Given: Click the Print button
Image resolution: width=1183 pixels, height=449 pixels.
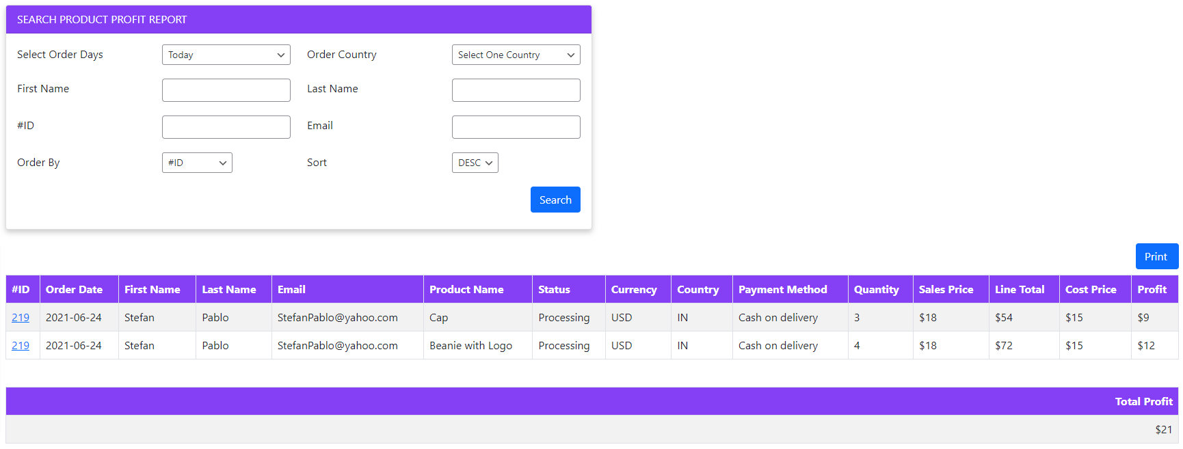Looking at the screenshot, I should click(1156, 256).
